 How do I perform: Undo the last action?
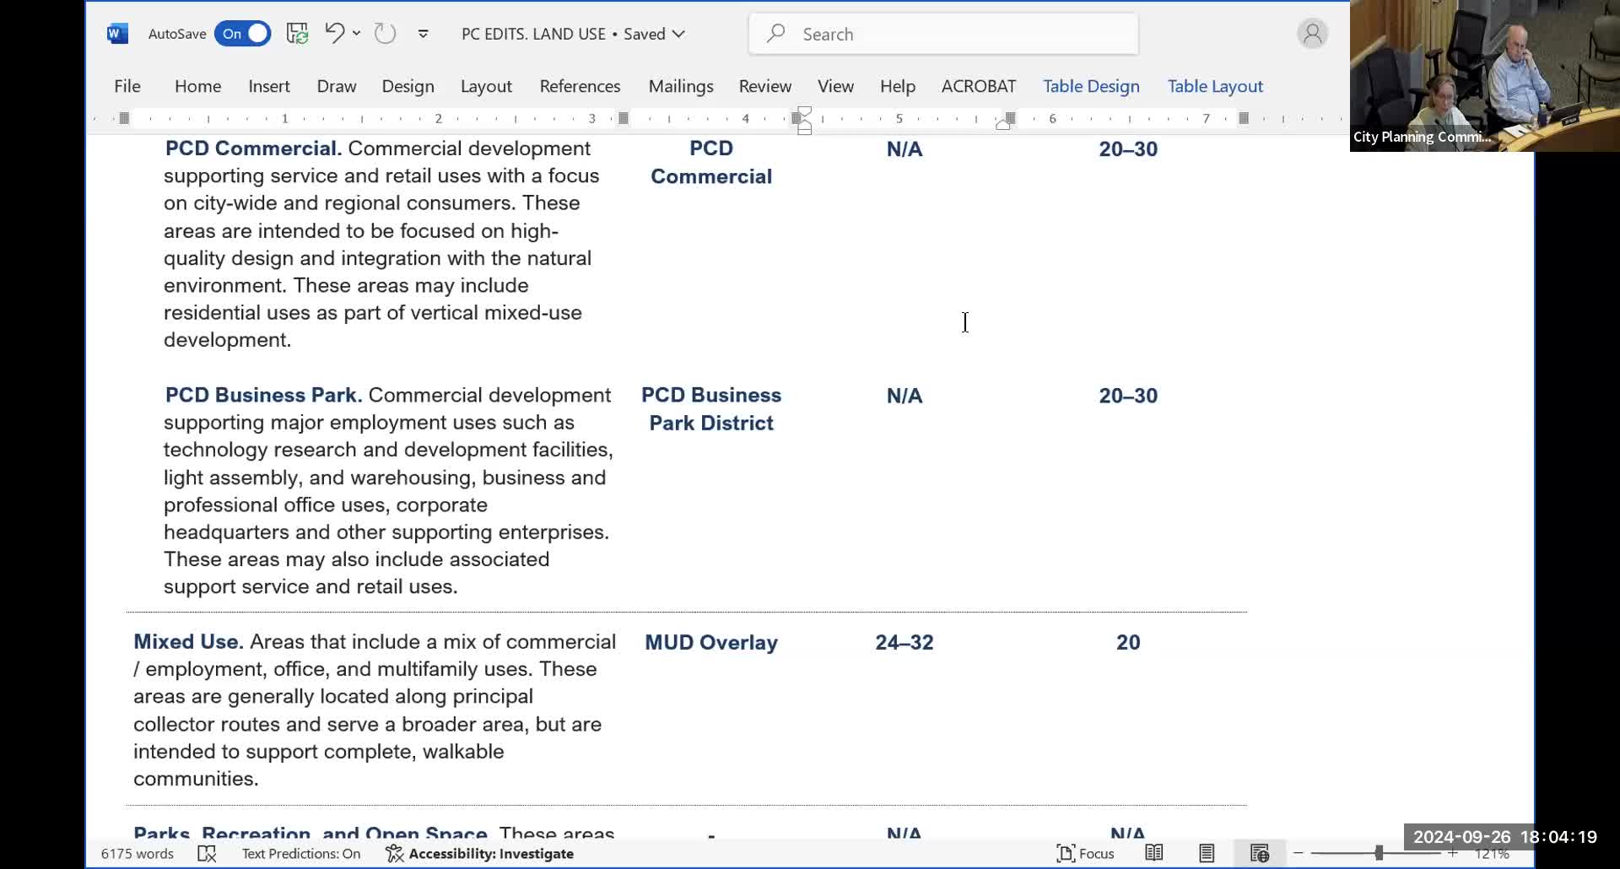(x=335, y=34)
